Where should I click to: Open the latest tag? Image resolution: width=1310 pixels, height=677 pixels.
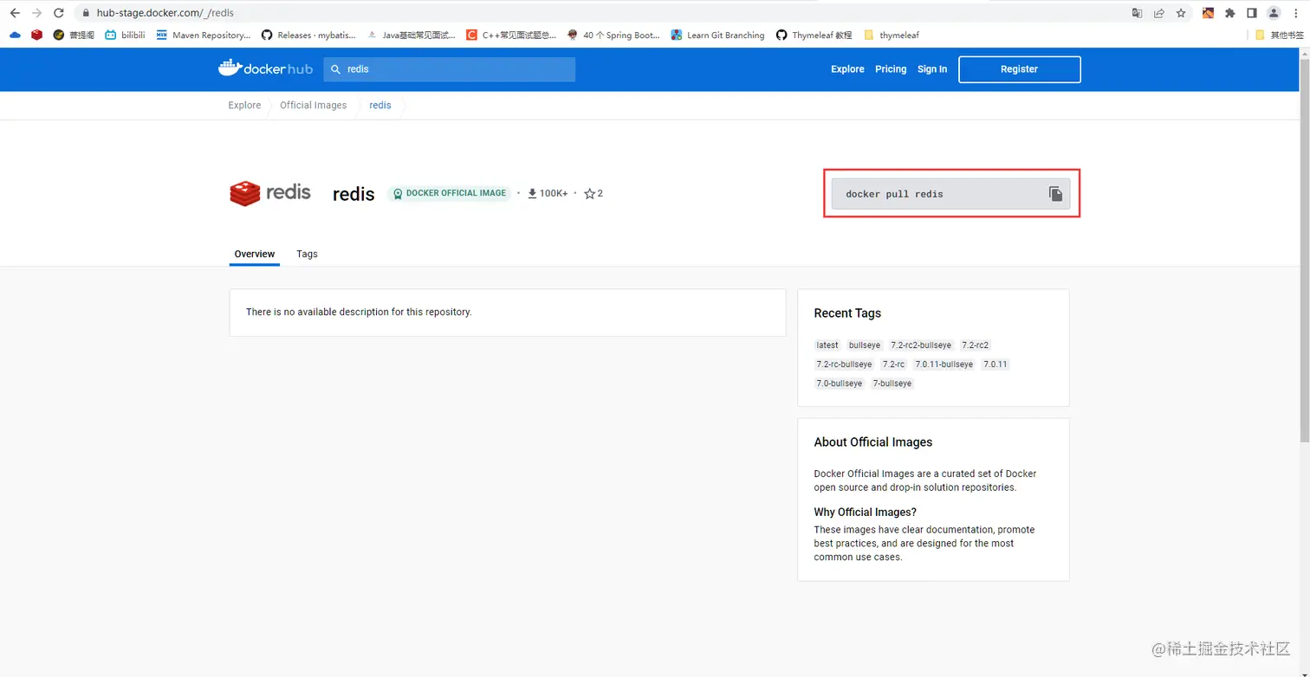(827, 345)
